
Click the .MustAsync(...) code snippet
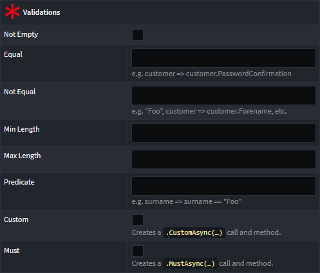point(190,263)
